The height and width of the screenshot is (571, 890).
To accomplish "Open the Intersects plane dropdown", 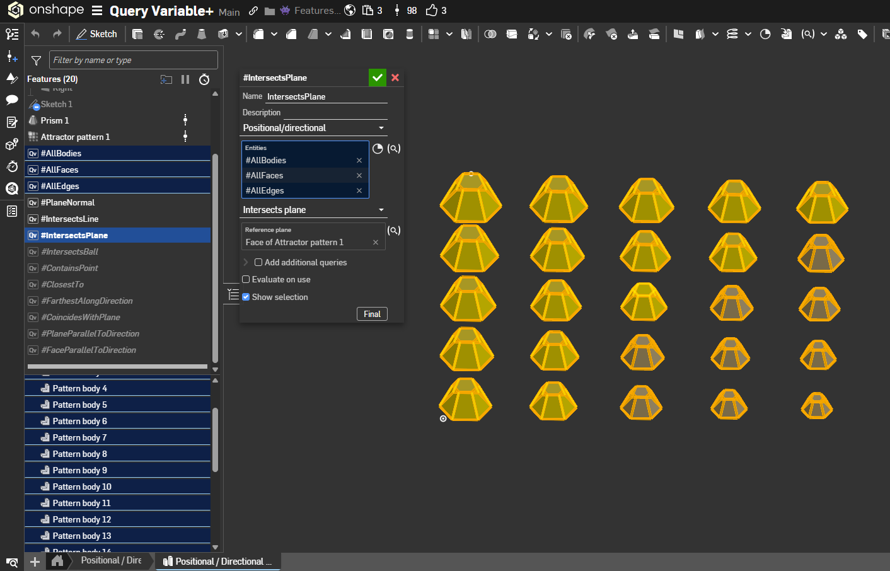I will click(314, 210).
